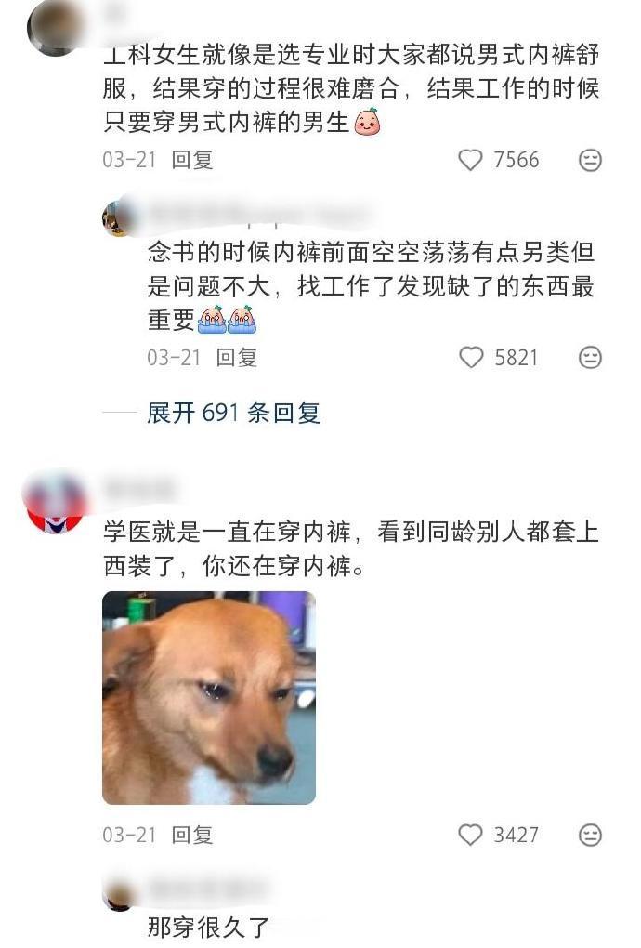Select the 那穿很久了 reply text

[x=208, y=927]
